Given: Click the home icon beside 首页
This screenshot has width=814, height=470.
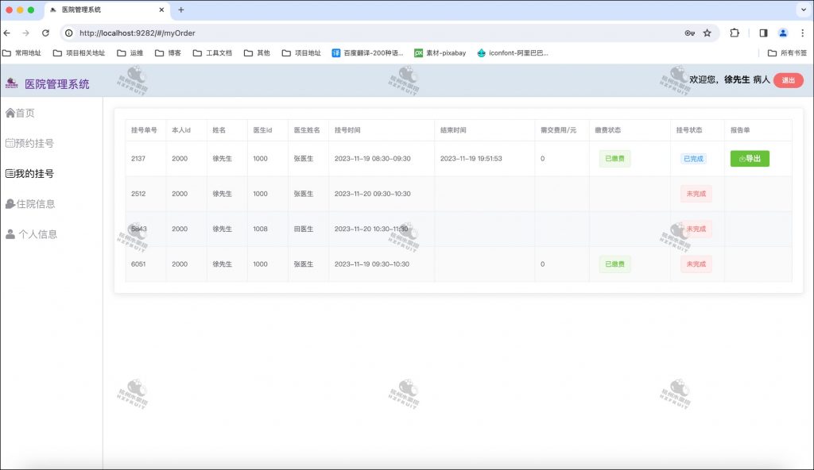Looking at the screenshot, I should pos(10,113).
